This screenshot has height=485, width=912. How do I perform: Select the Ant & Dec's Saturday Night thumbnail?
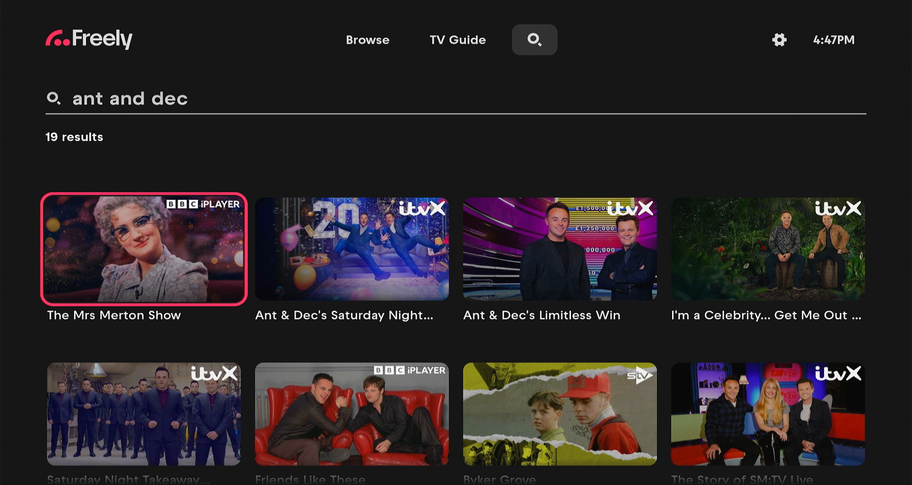click(352, 249)
